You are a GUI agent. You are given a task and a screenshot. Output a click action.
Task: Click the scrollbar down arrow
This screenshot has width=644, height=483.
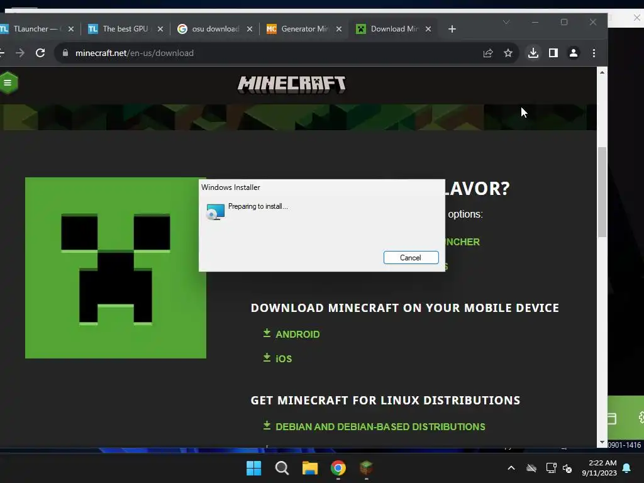pyautogui.click(x=602, y=442)
